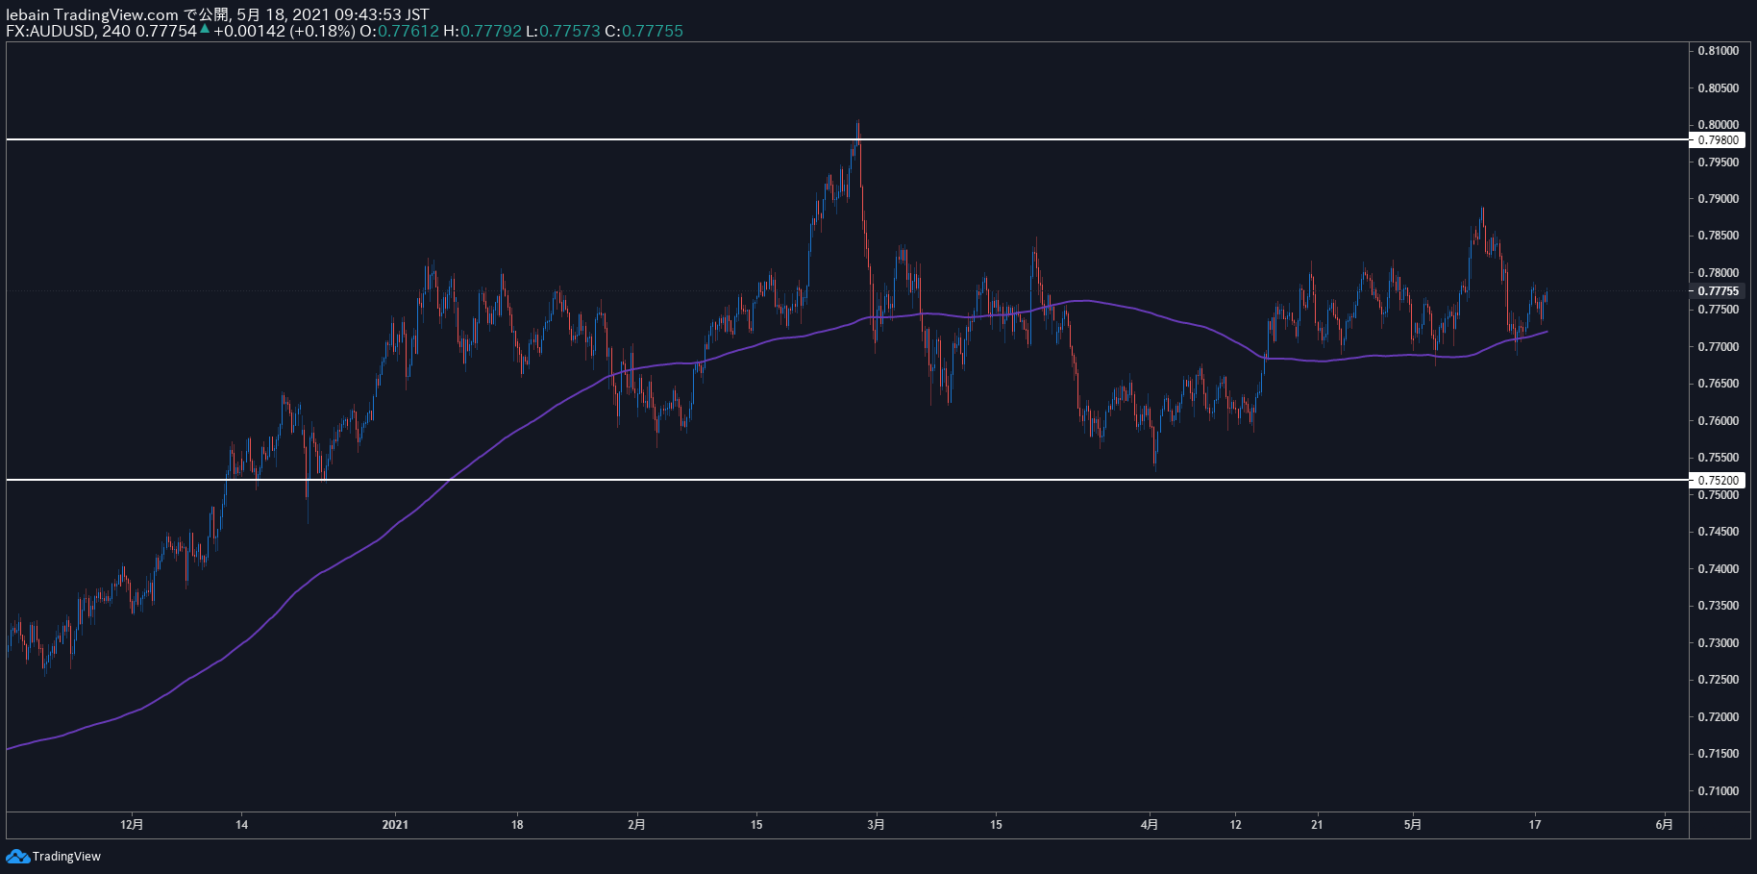The image size is (1757, 874).
Task: Click the 0.78000 price axis label
Action: 1719,273
